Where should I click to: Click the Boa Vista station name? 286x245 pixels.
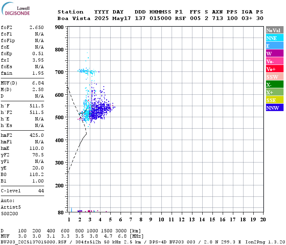74,18
